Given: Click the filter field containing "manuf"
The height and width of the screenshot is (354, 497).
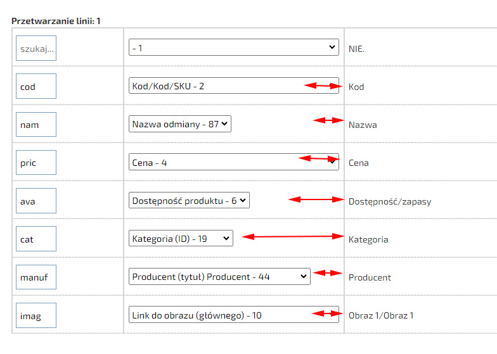Looking at the screenshot, I should point(36,277).
